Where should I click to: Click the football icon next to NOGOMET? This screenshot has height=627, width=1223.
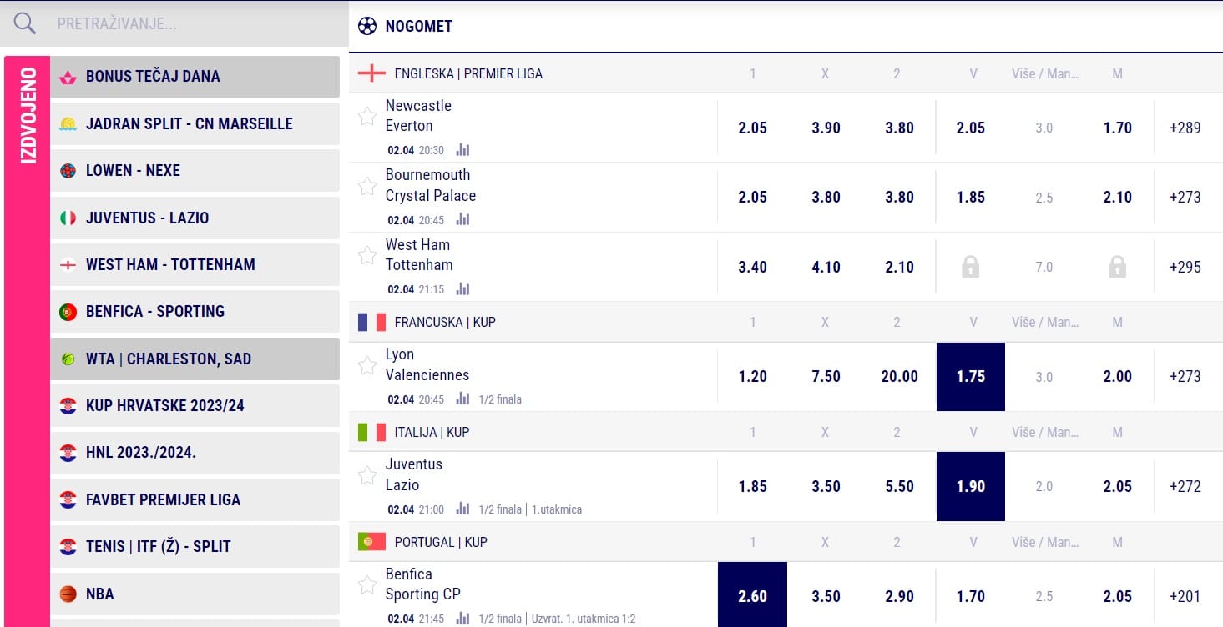pos(367,26)
